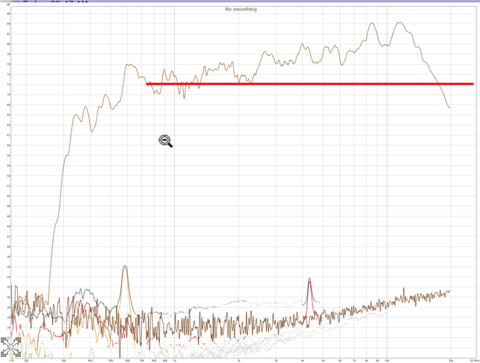Screen dimensions: 480x363
Task: Click the 10k frequency axis label
Action: [387, 361]
